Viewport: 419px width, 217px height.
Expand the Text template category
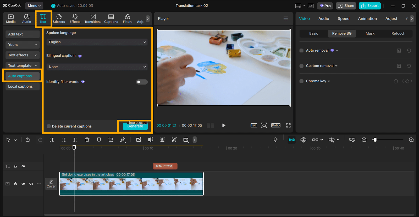[23, 65]
